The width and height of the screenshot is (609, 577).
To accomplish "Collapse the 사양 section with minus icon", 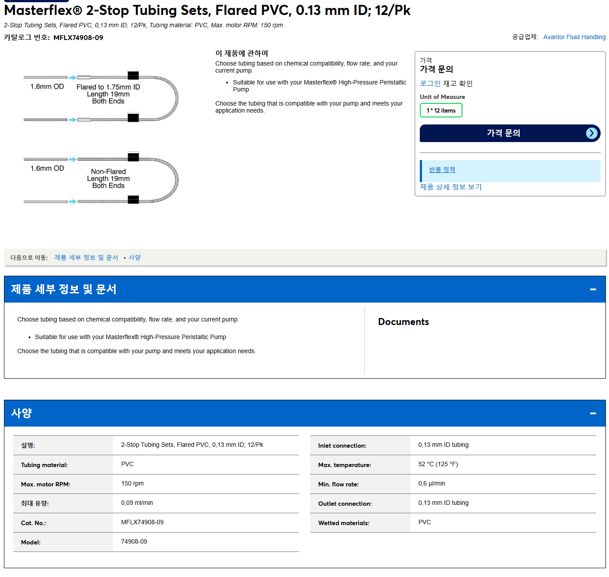I will [x=593, y=413].
